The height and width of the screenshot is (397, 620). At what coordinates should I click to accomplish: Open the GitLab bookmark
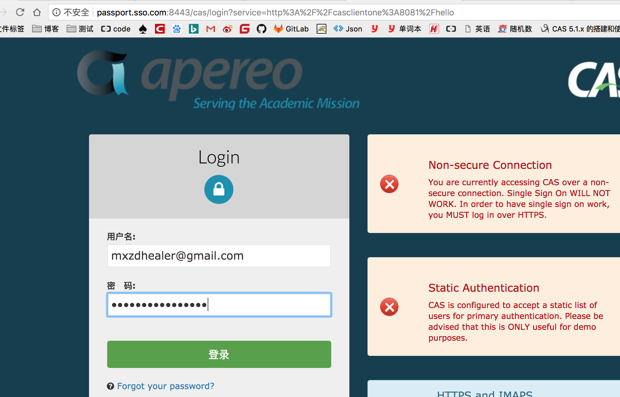(291, 29)
